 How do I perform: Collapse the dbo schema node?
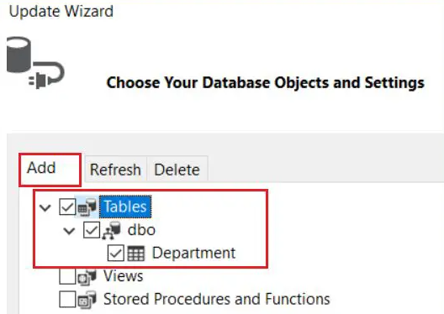tap(69, 231)
